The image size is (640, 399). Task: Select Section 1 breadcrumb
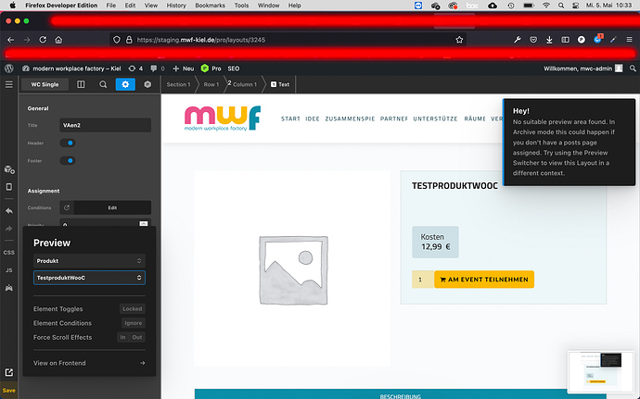point(178,84)
